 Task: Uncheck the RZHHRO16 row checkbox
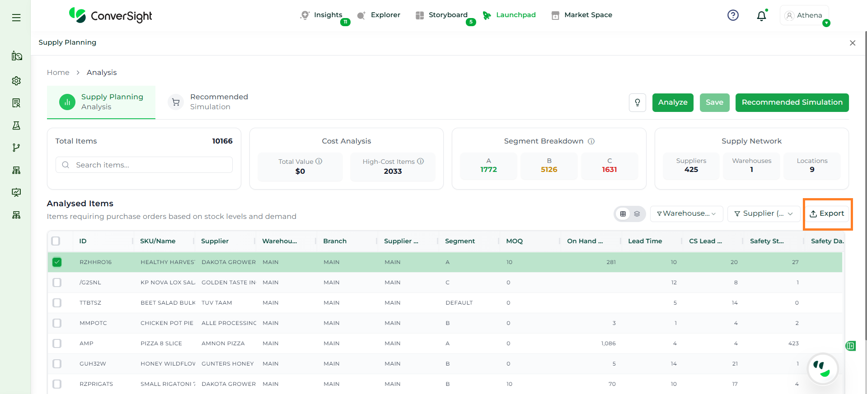pos(57,262)
